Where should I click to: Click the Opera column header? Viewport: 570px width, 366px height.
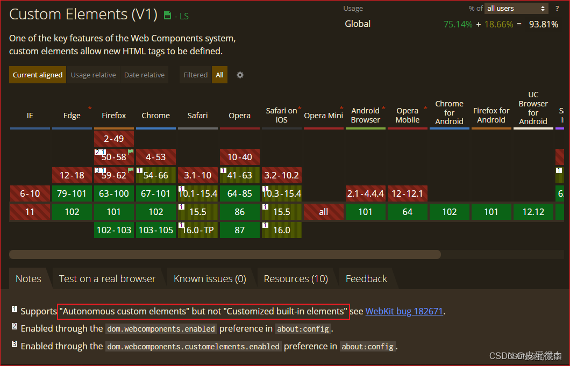(x=239, y=116)
